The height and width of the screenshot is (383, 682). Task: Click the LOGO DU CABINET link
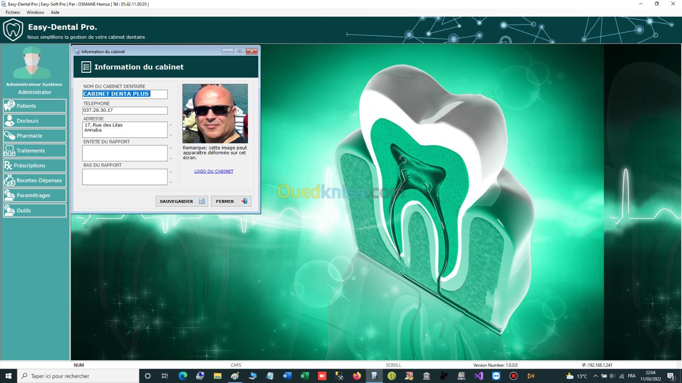(214, 171)
